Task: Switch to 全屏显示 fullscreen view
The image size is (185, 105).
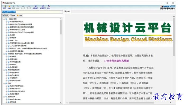Action: point(43,7)
